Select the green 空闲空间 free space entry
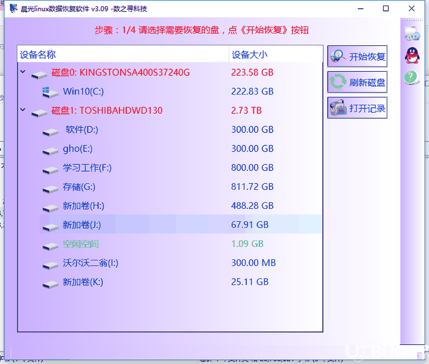This screenshot has width=429, height=364. coord(81,244)
